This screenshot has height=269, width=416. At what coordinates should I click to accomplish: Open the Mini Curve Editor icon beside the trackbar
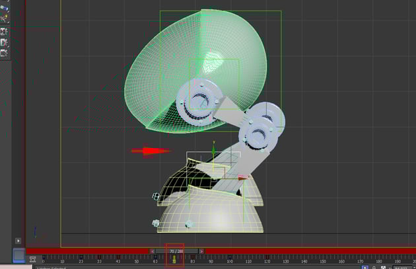coord(32,259)
